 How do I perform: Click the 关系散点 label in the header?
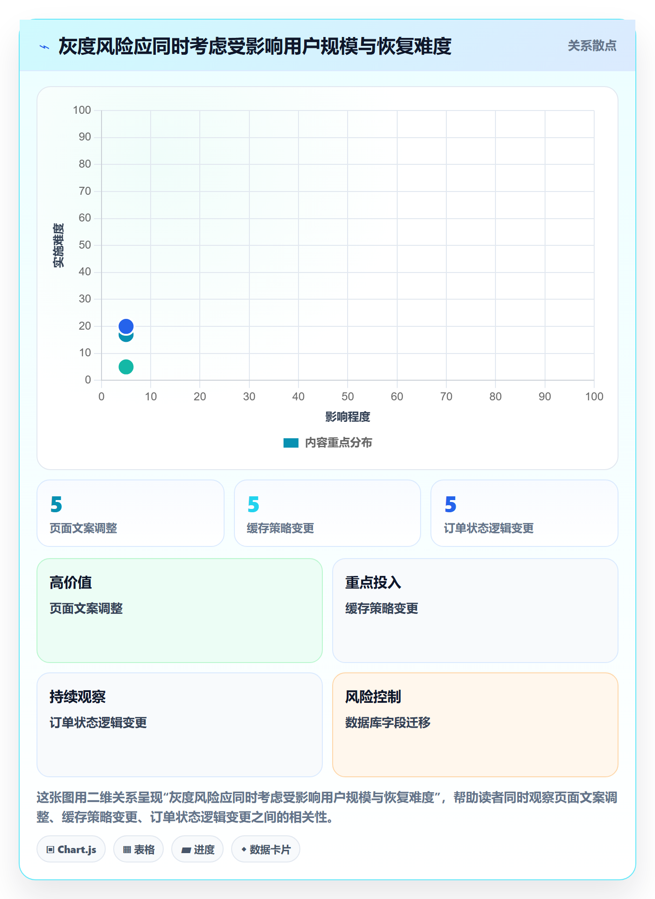click(592, 46)
